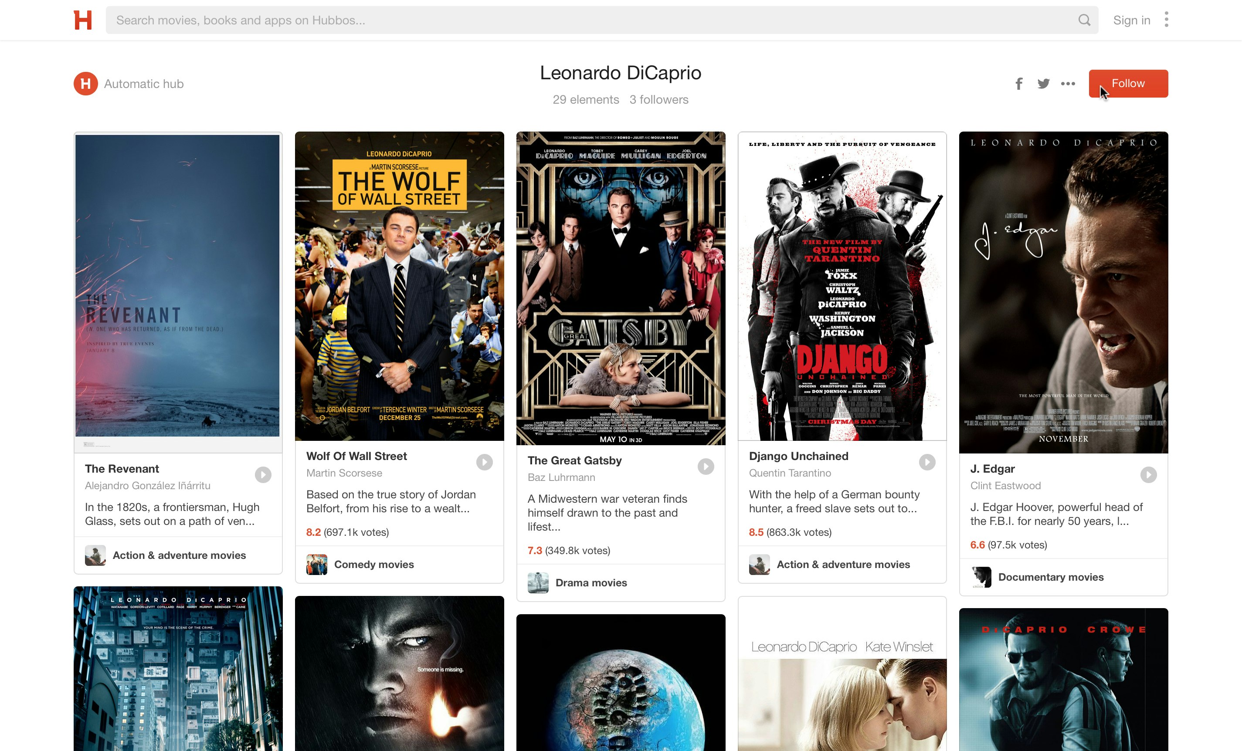Screen dimensions: 1242x751
Task: Share hub on Twitter
Action: point(1043,84)
